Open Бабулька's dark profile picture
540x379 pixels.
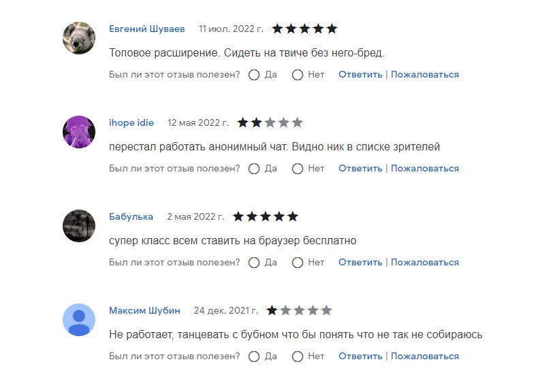tap(79, 226)
